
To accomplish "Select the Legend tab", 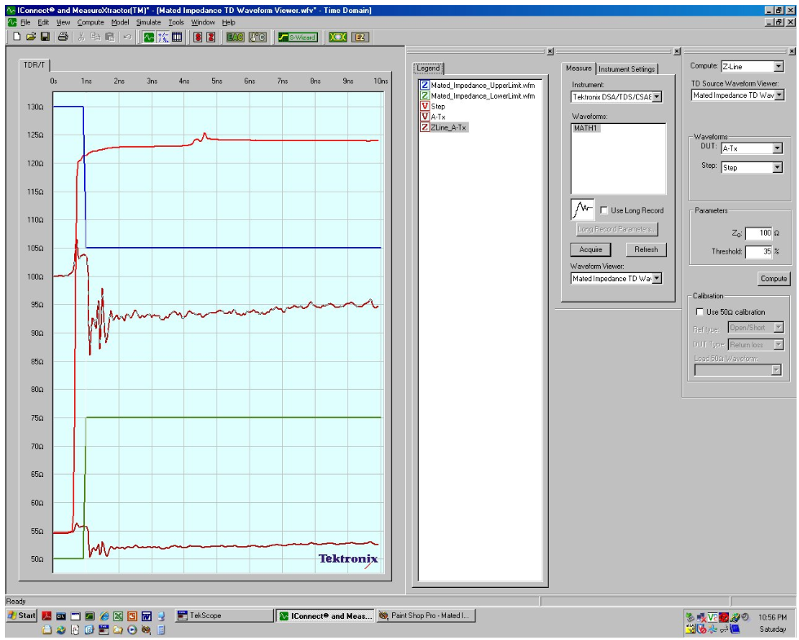I will [428, 68].
